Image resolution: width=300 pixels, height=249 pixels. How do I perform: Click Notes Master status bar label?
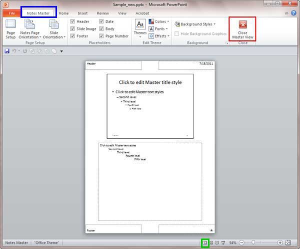tap(16, 243)
